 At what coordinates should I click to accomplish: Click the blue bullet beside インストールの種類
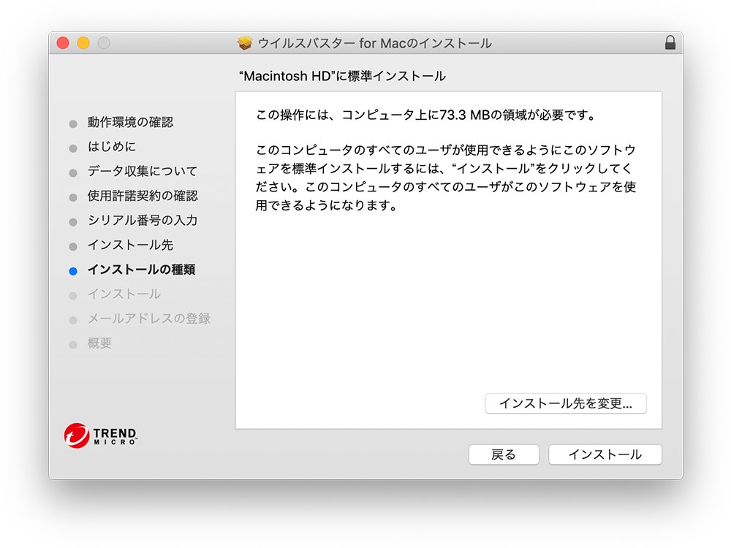[x=73, y=270]
